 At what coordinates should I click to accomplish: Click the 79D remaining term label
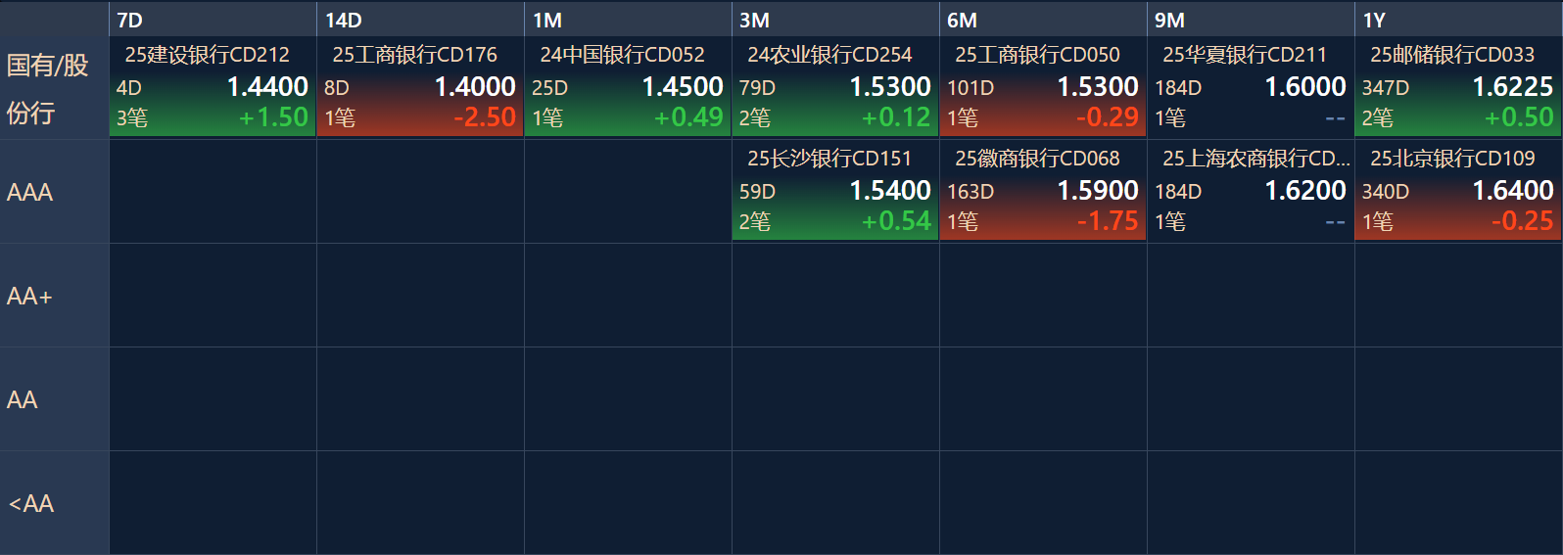click(x=757, y=88)
